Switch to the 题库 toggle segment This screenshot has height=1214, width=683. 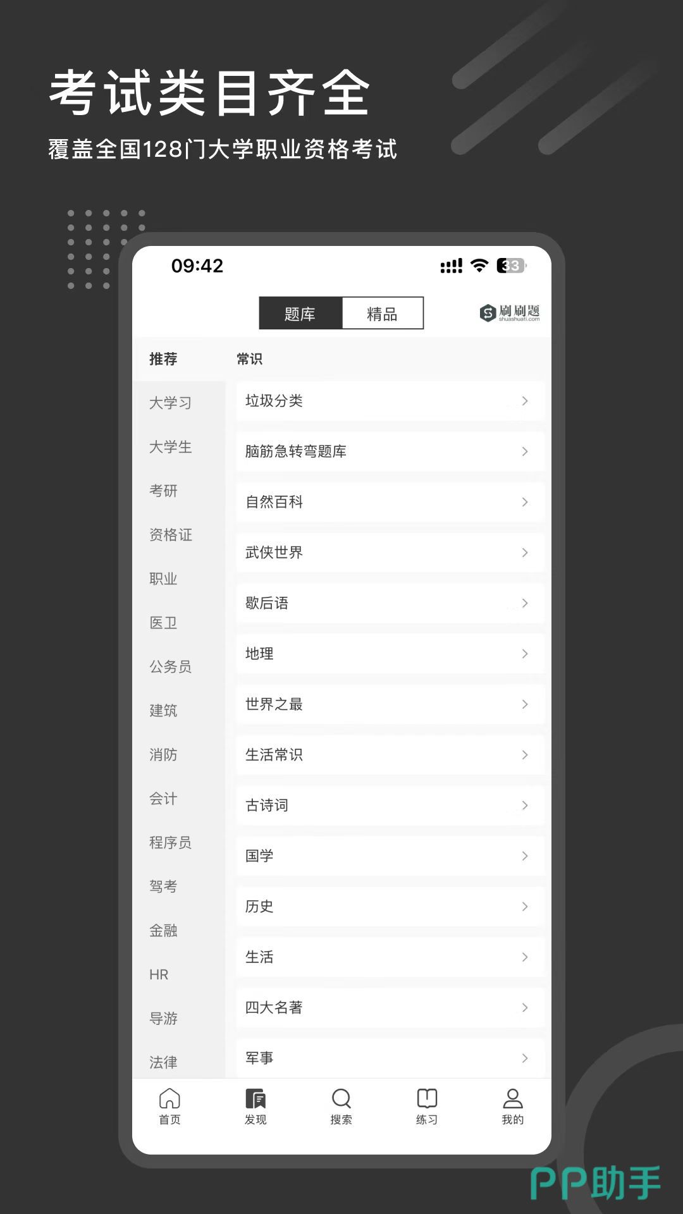tap(300, 314)
